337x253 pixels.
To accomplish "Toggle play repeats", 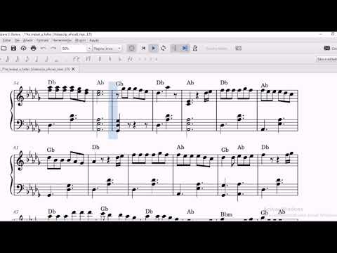I will pyautogui.click(x=174, y=48).
